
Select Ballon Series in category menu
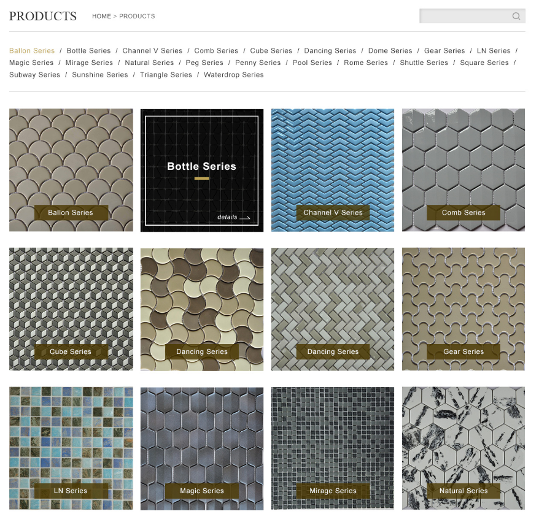coord(32,51)
